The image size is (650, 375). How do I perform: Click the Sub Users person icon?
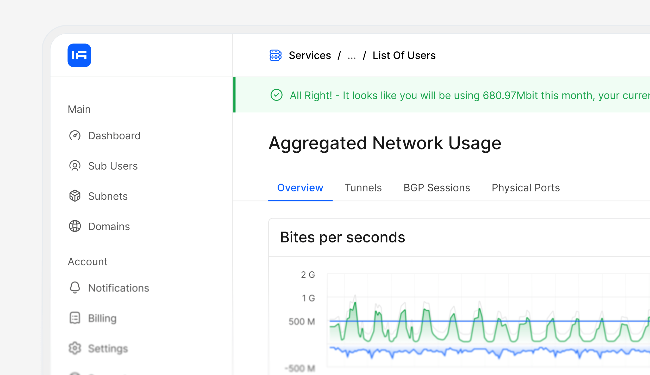click(x=75, y=166)
